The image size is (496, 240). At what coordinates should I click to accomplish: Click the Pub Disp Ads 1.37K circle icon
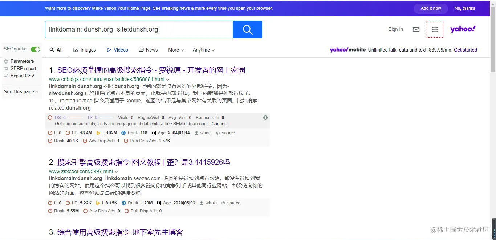click(126, 141)
